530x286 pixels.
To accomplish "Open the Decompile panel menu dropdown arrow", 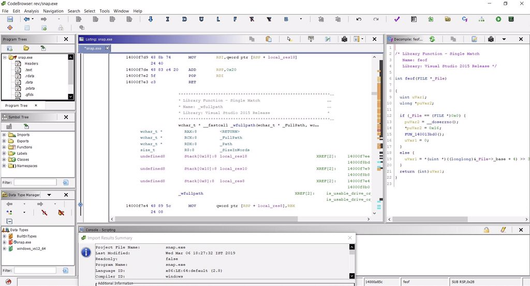I will [504, 39].
